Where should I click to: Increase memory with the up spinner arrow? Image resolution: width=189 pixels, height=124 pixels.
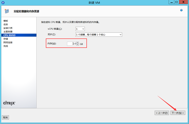(x=77, y=43)
